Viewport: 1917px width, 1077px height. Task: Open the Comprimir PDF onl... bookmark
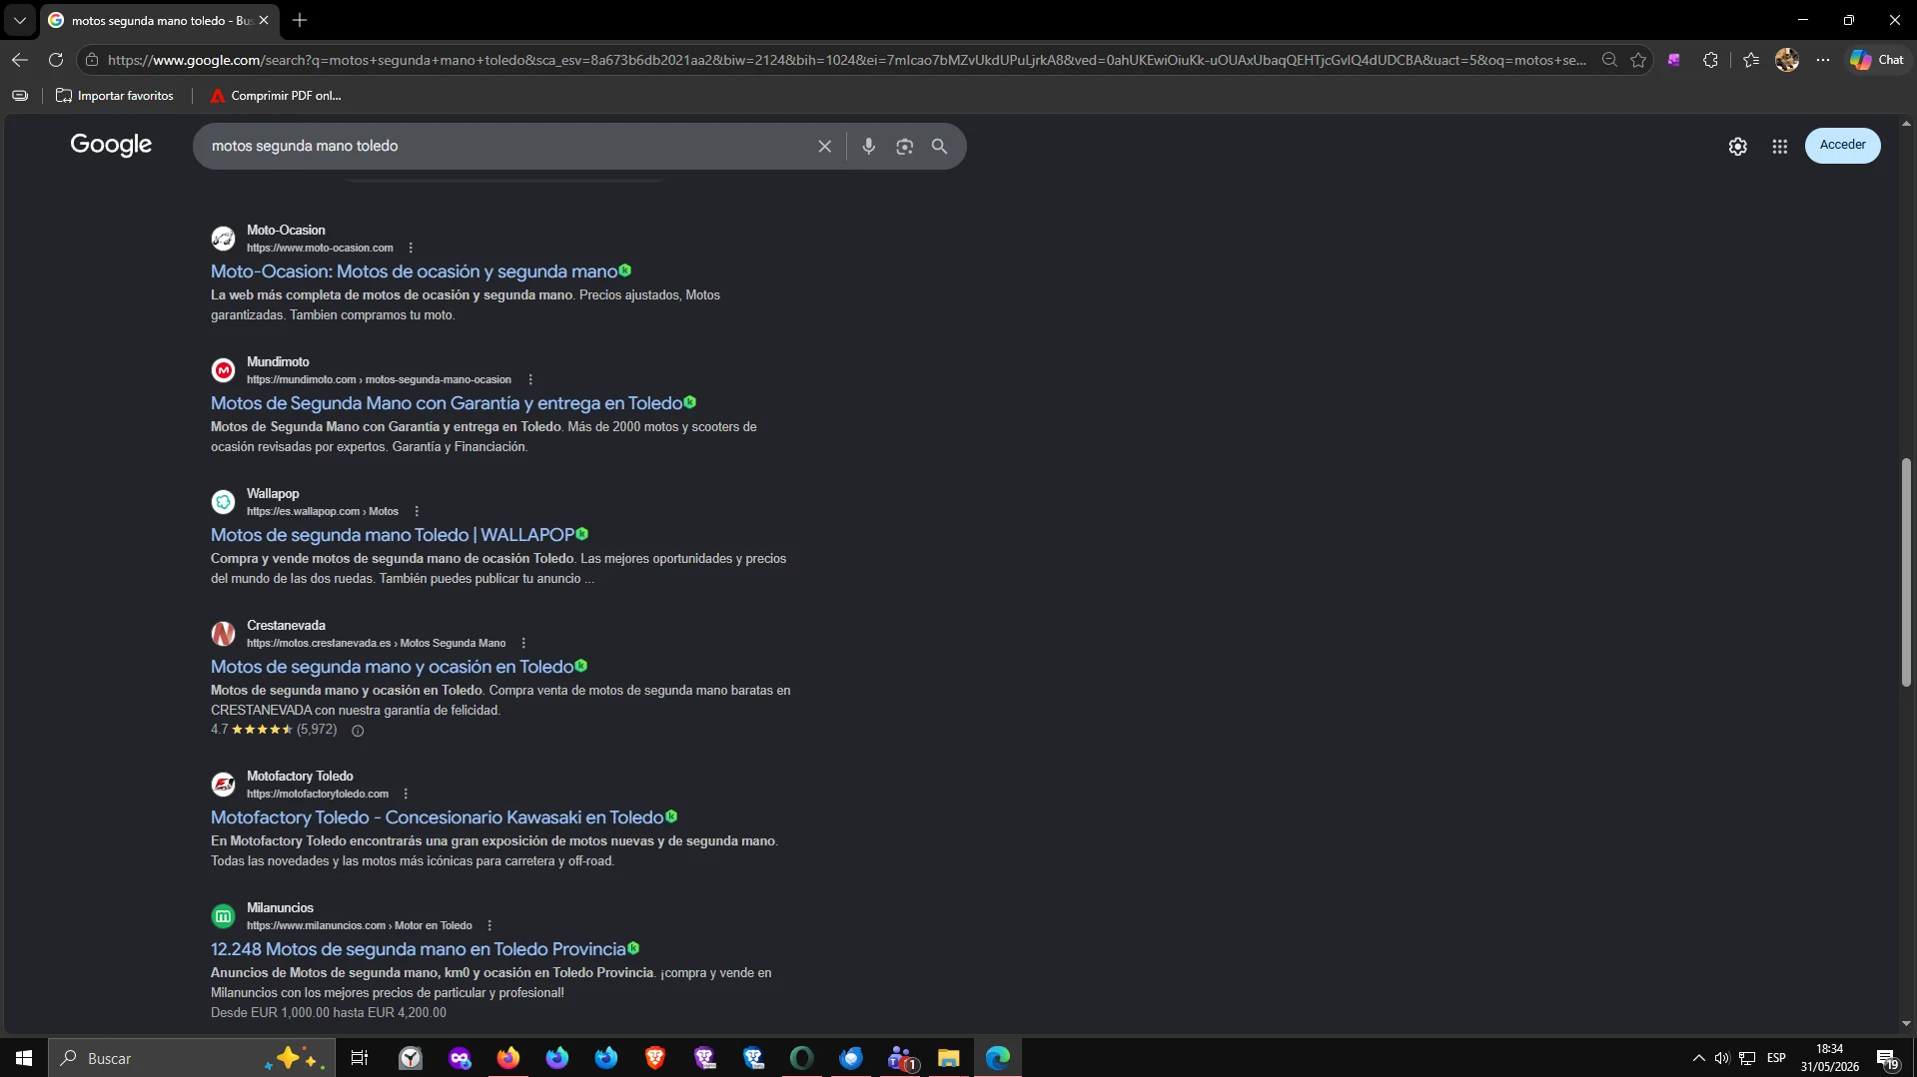pos(276,96)
